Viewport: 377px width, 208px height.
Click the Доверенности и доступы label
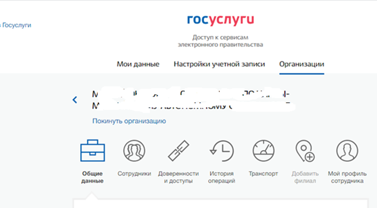click(178, 177)
